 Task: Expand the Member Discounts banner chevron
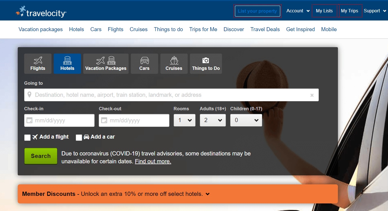(x=208, y=194)
